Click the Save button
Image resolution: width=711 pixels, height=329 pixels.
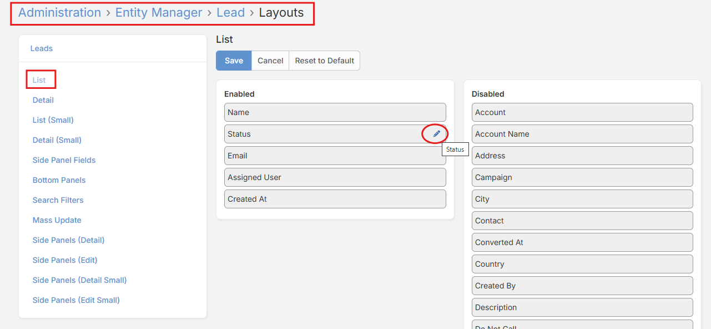(x=233, y=60)
